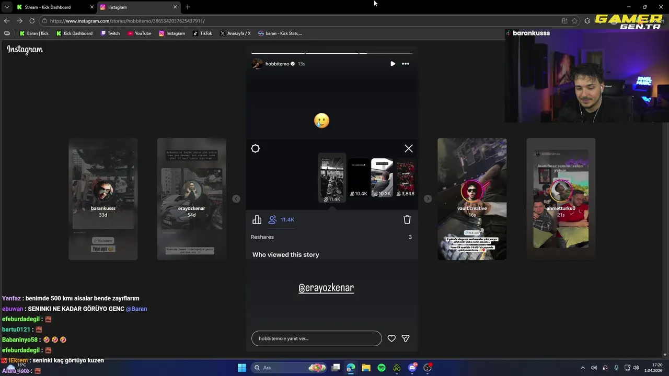Select story thumbnail with 10.3K views
The width and height of the screenshot is (669, 376).
pos(382,179)
